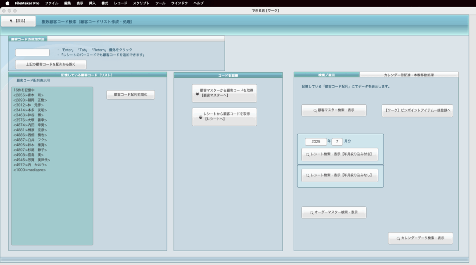
Task: Click magnifier icon on オーダーマスター検索・表示
Action: pyautogui.click(x=311, y=213)
